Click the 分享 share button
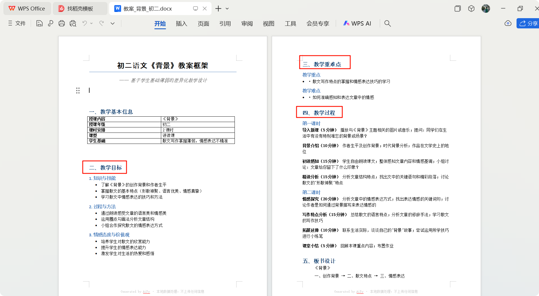The image size is (539, 296). [x=528, y=23]
